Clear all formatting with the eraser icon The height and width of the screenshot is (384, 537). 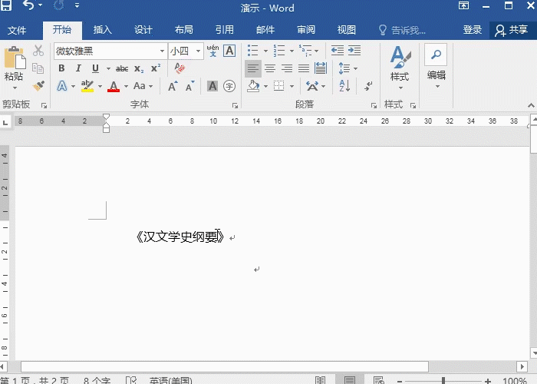point(180,68)
